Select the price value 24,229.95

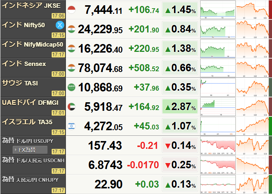[100, 29]
